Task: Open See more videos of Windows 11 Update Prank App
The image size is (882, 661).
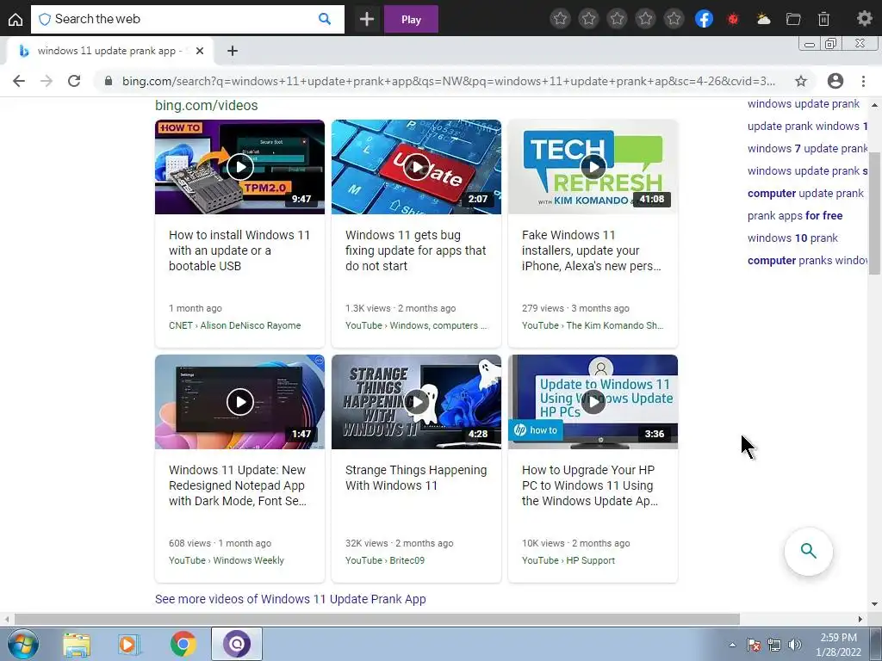Action: click(290, 599)
